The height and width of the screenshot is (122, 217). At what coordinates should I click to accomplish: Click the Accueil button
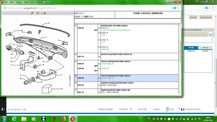click(193, 17)
